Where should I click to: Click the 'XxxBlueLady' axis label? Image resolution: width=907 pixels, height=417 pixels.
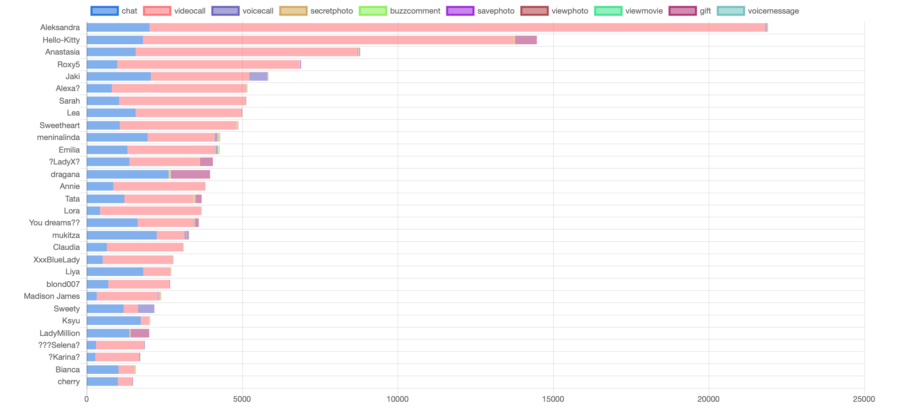click(57, 260)
